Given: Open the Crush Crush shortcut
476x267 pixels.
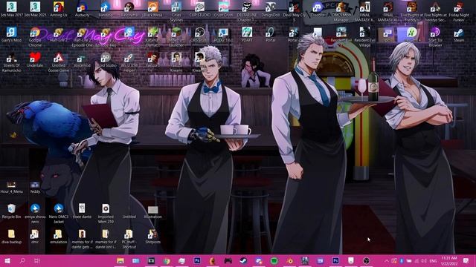Looking at the screenshot, I should point(223,9).
